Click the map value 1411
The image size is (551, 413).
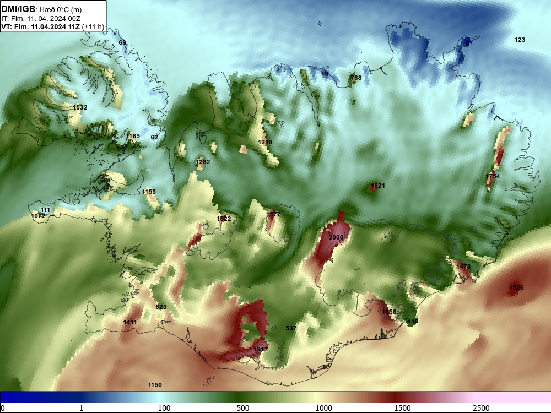point(130,322)
